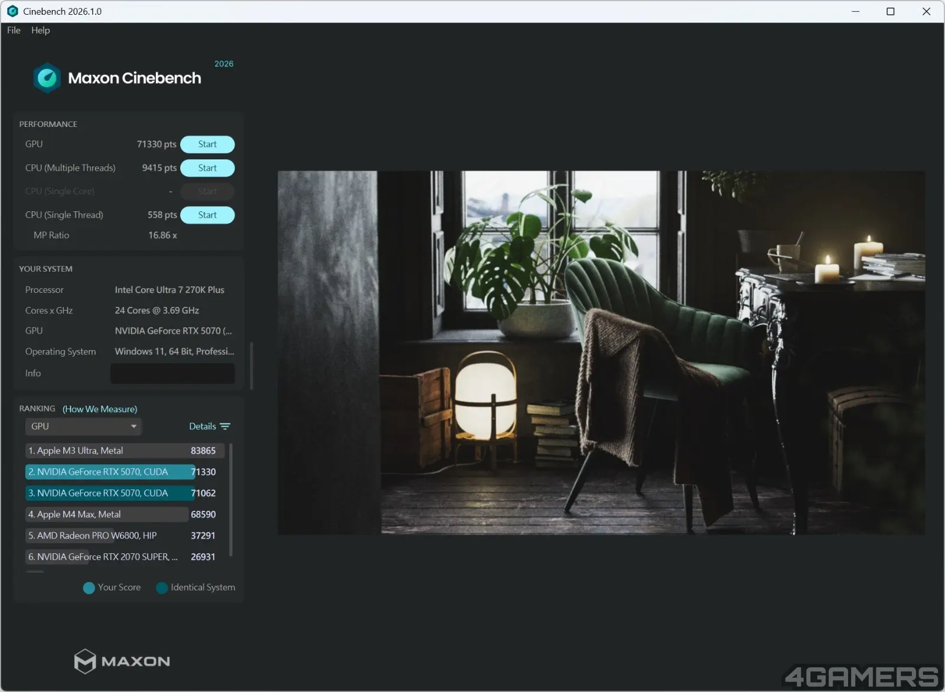Select the NVIDIA GeForce RTX 2070 SUPER row
945x692 pixels.
[124, 557]
